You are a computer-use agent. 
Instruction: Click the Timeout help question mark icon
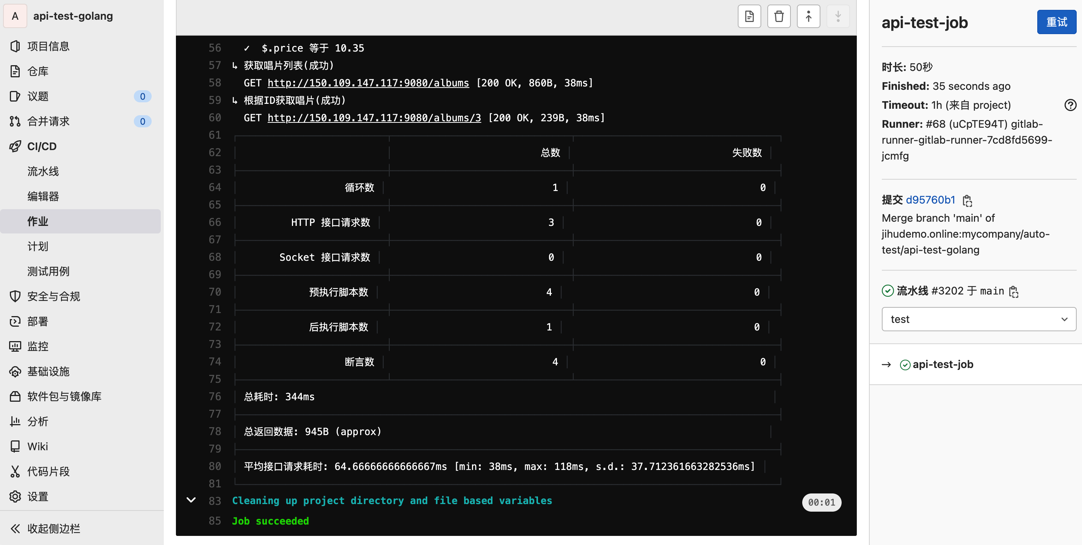(1070, 105)
